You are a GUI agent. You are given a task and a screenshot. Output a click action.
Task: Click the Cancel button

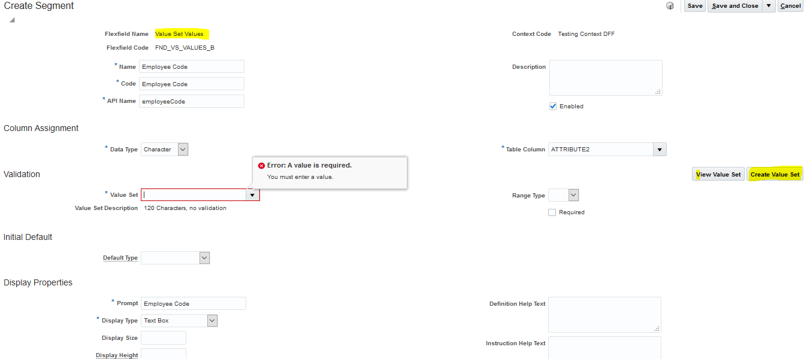(x=790, y=5)
